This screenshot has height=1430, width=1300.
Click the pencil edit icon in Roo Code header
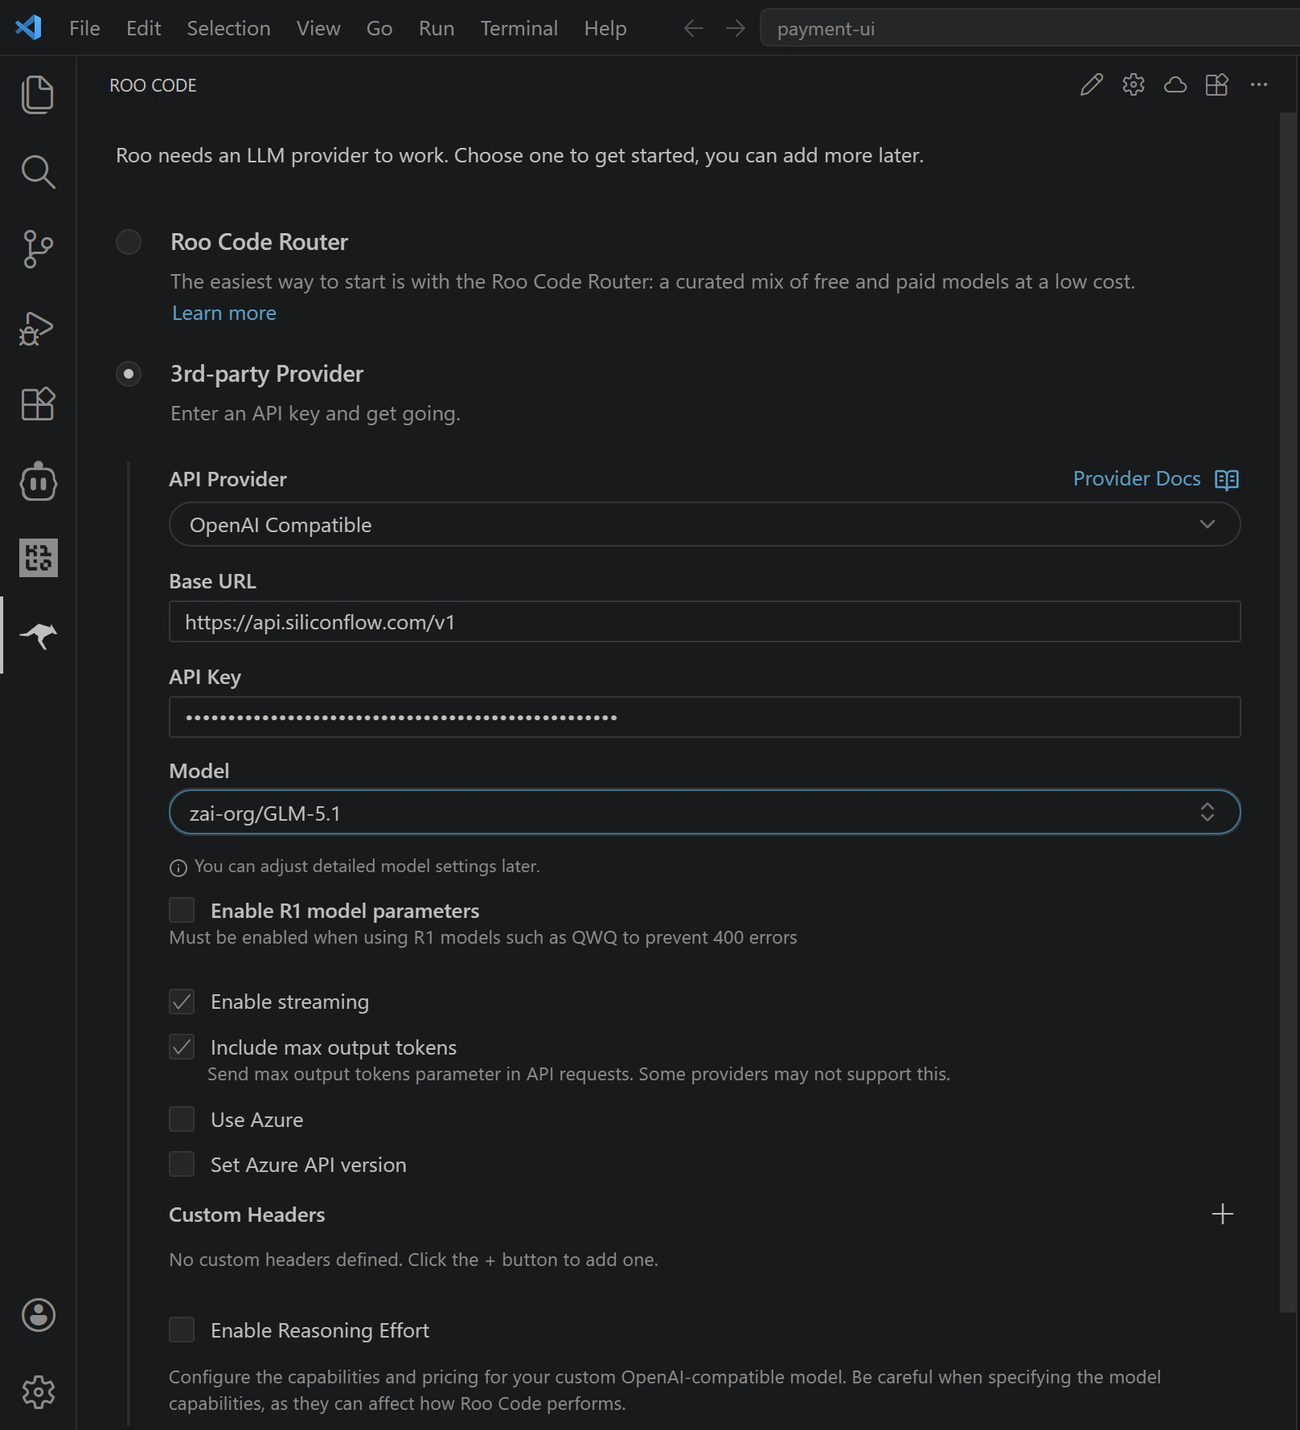pos(1091,85)
